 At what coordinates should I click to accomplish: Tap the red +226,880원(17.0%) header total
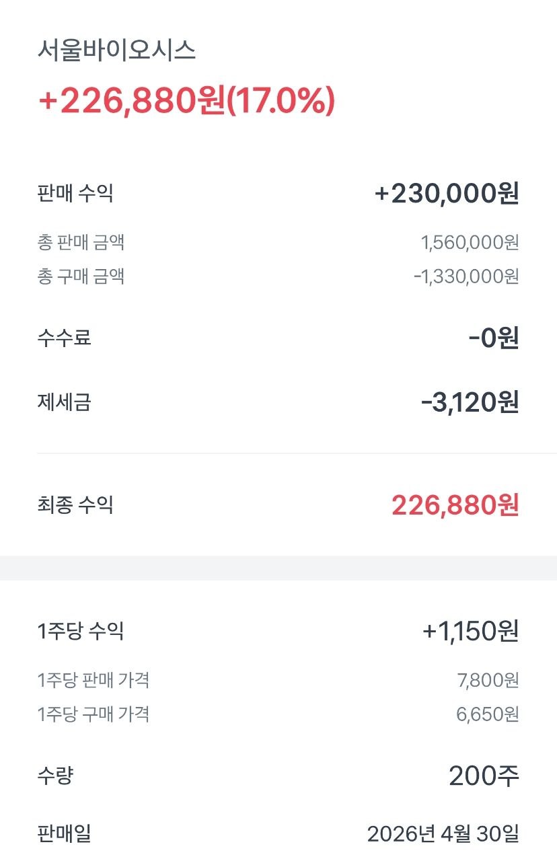point(186,101)
